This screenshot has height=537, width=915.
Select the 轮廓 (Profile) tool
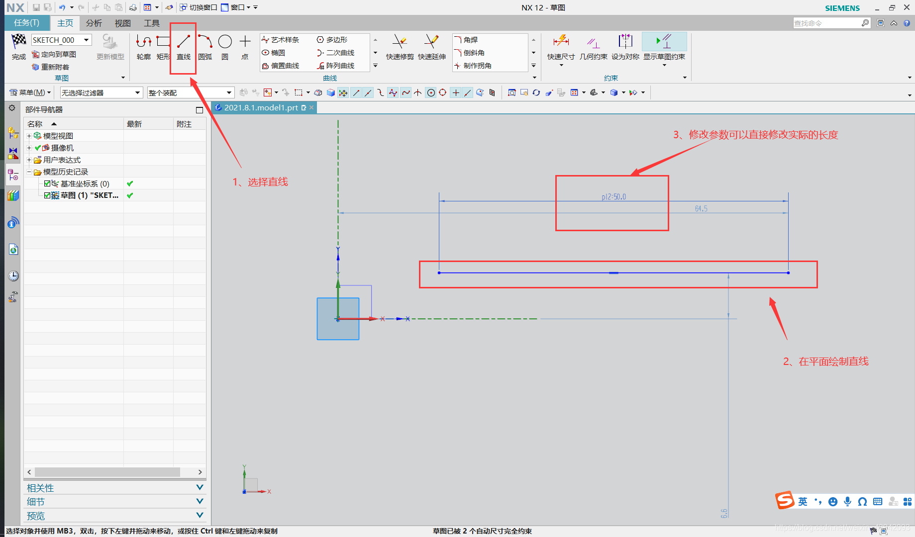pos(144,47)
